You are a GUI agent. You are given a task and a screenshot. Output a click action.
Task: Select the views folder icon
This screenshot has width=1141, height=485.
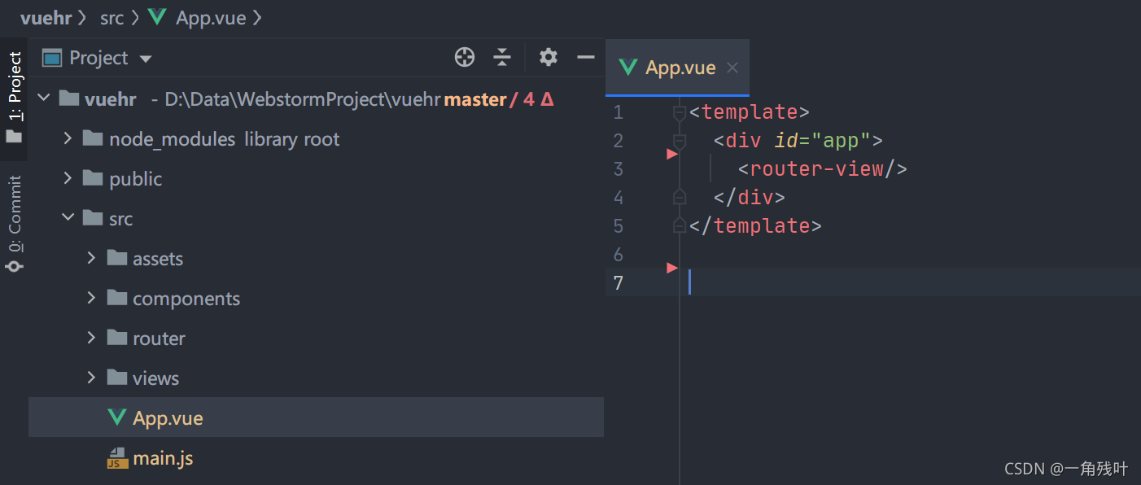click(x=117, y=378)
